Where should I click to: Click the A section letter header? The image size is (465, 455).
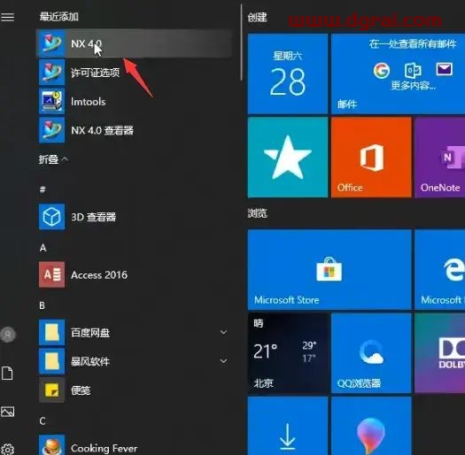(43, 248)
